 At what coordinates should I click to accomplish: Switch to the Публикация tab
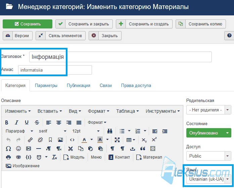pos(79,86)
